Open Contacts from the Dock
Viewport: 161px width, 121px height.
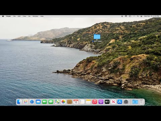tap(69, 102)
